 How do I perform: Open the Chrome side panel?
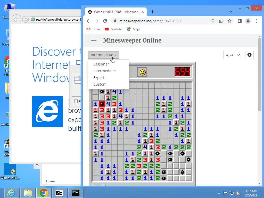tap(240, 21)
